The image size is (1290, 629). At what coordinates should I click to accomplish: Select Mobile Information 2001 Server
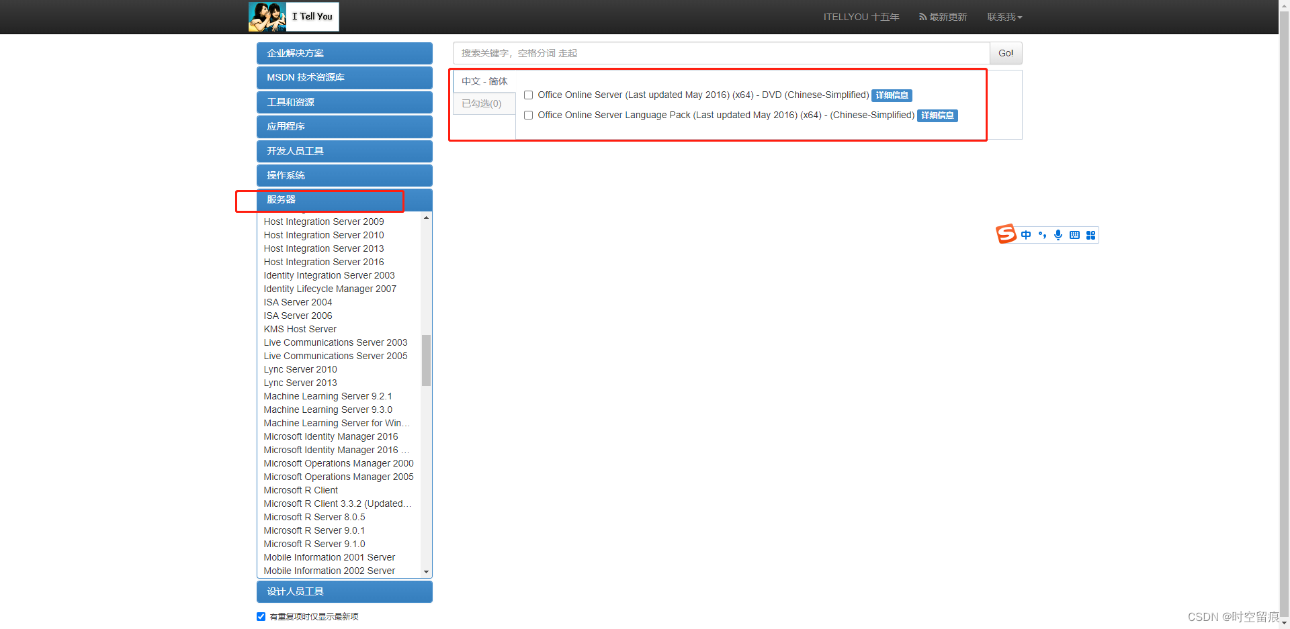tap(329, 557)
